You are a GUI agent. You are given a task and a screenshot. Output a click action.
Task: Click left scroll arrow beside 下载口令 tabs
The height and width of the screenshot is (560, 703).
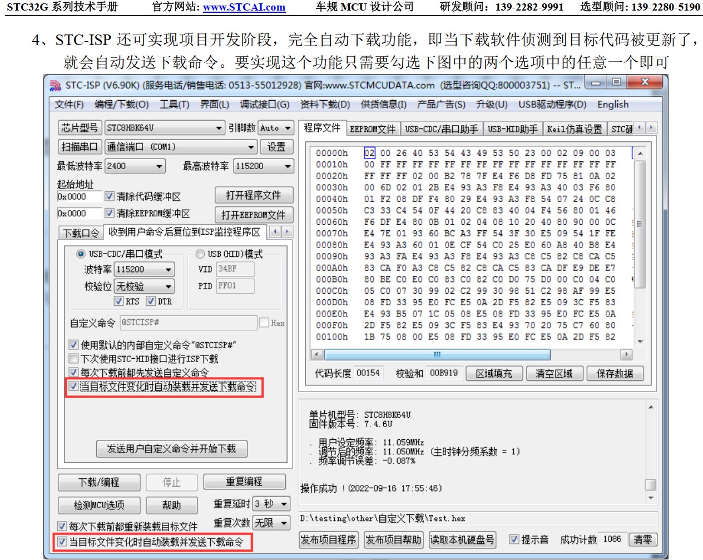(275, 232)
